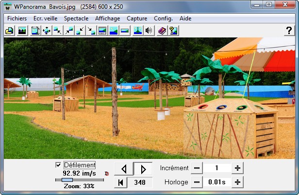
Task: Click the framed landscape with bar icon
Action: click(102, 31)
